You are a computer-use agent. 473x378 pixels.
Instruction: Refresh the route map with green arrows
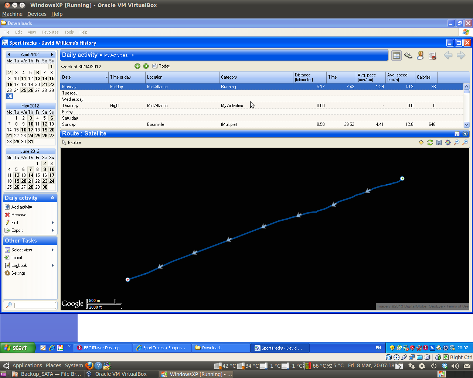coord(430,142)
